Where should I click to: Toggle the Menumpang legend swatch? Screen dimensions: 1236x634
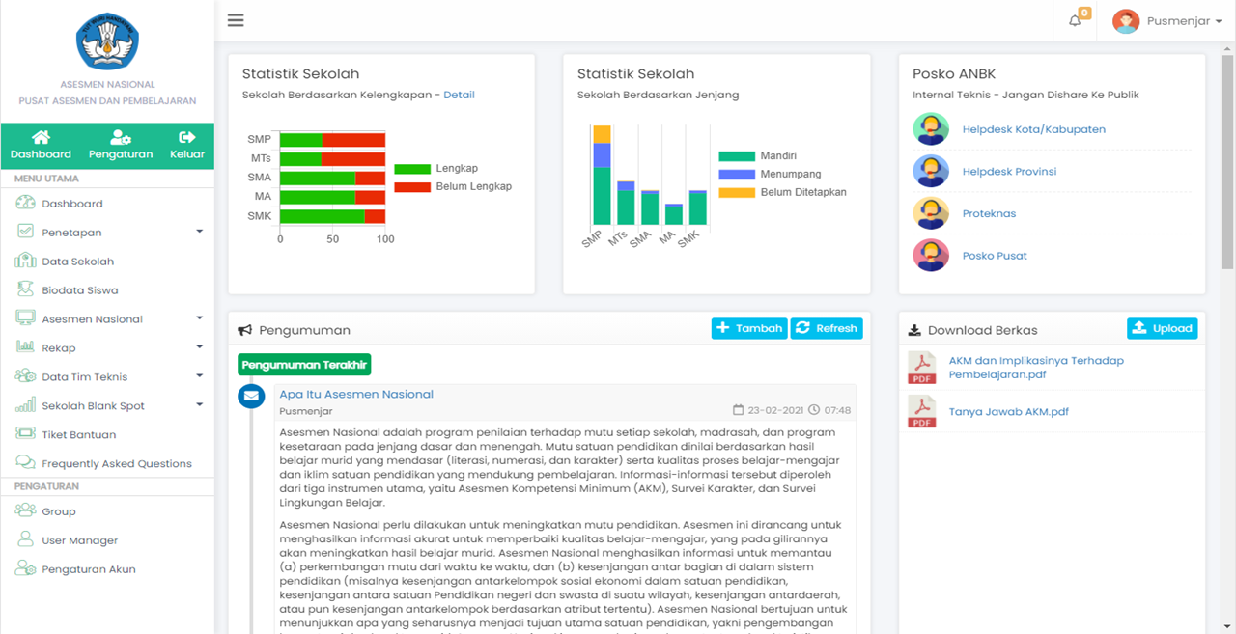[737, 175]
